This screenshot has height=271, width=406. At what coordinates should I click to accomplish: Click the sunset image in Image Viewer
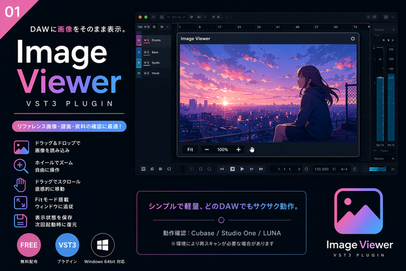point(268,93)
